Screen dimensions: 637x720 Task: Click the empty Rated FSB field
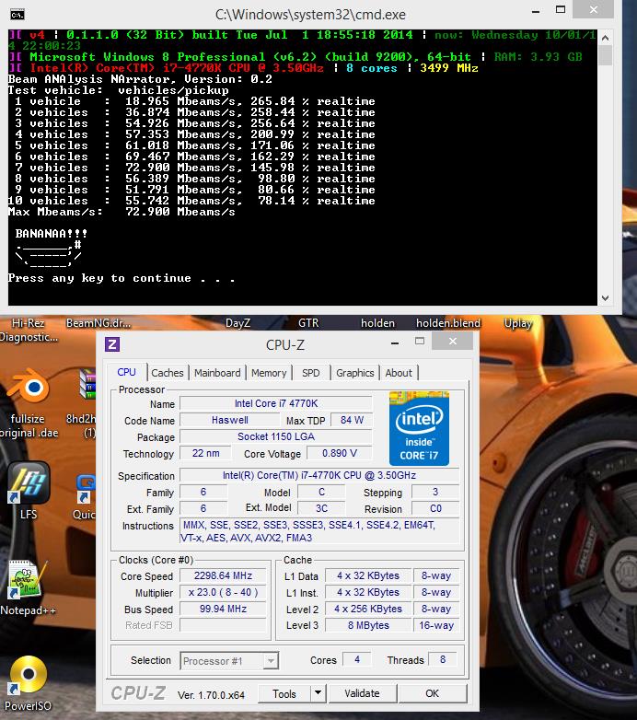tap(223, 625)
